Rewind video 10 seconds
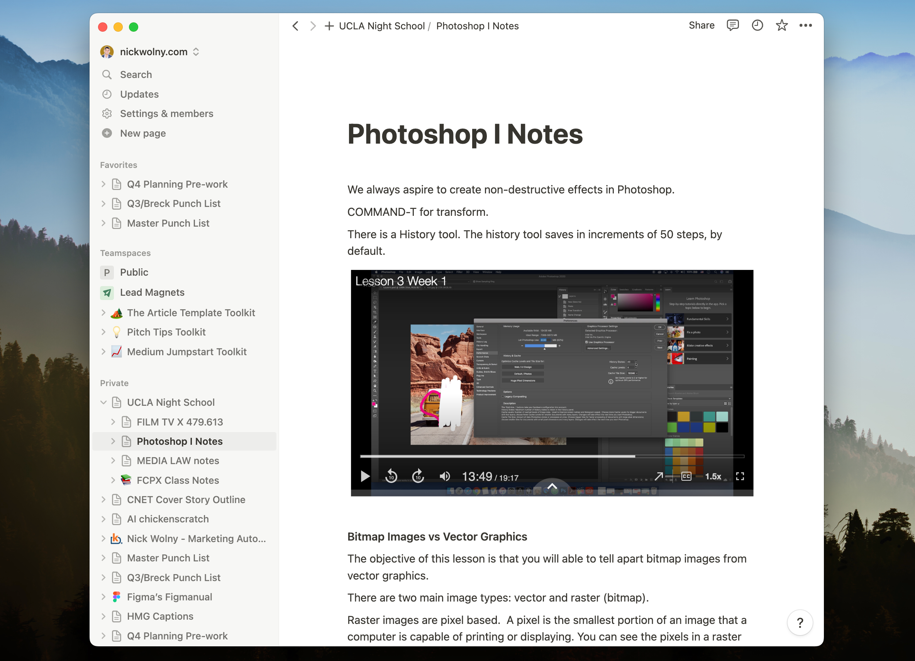915x661 pixels. [391, 476]
